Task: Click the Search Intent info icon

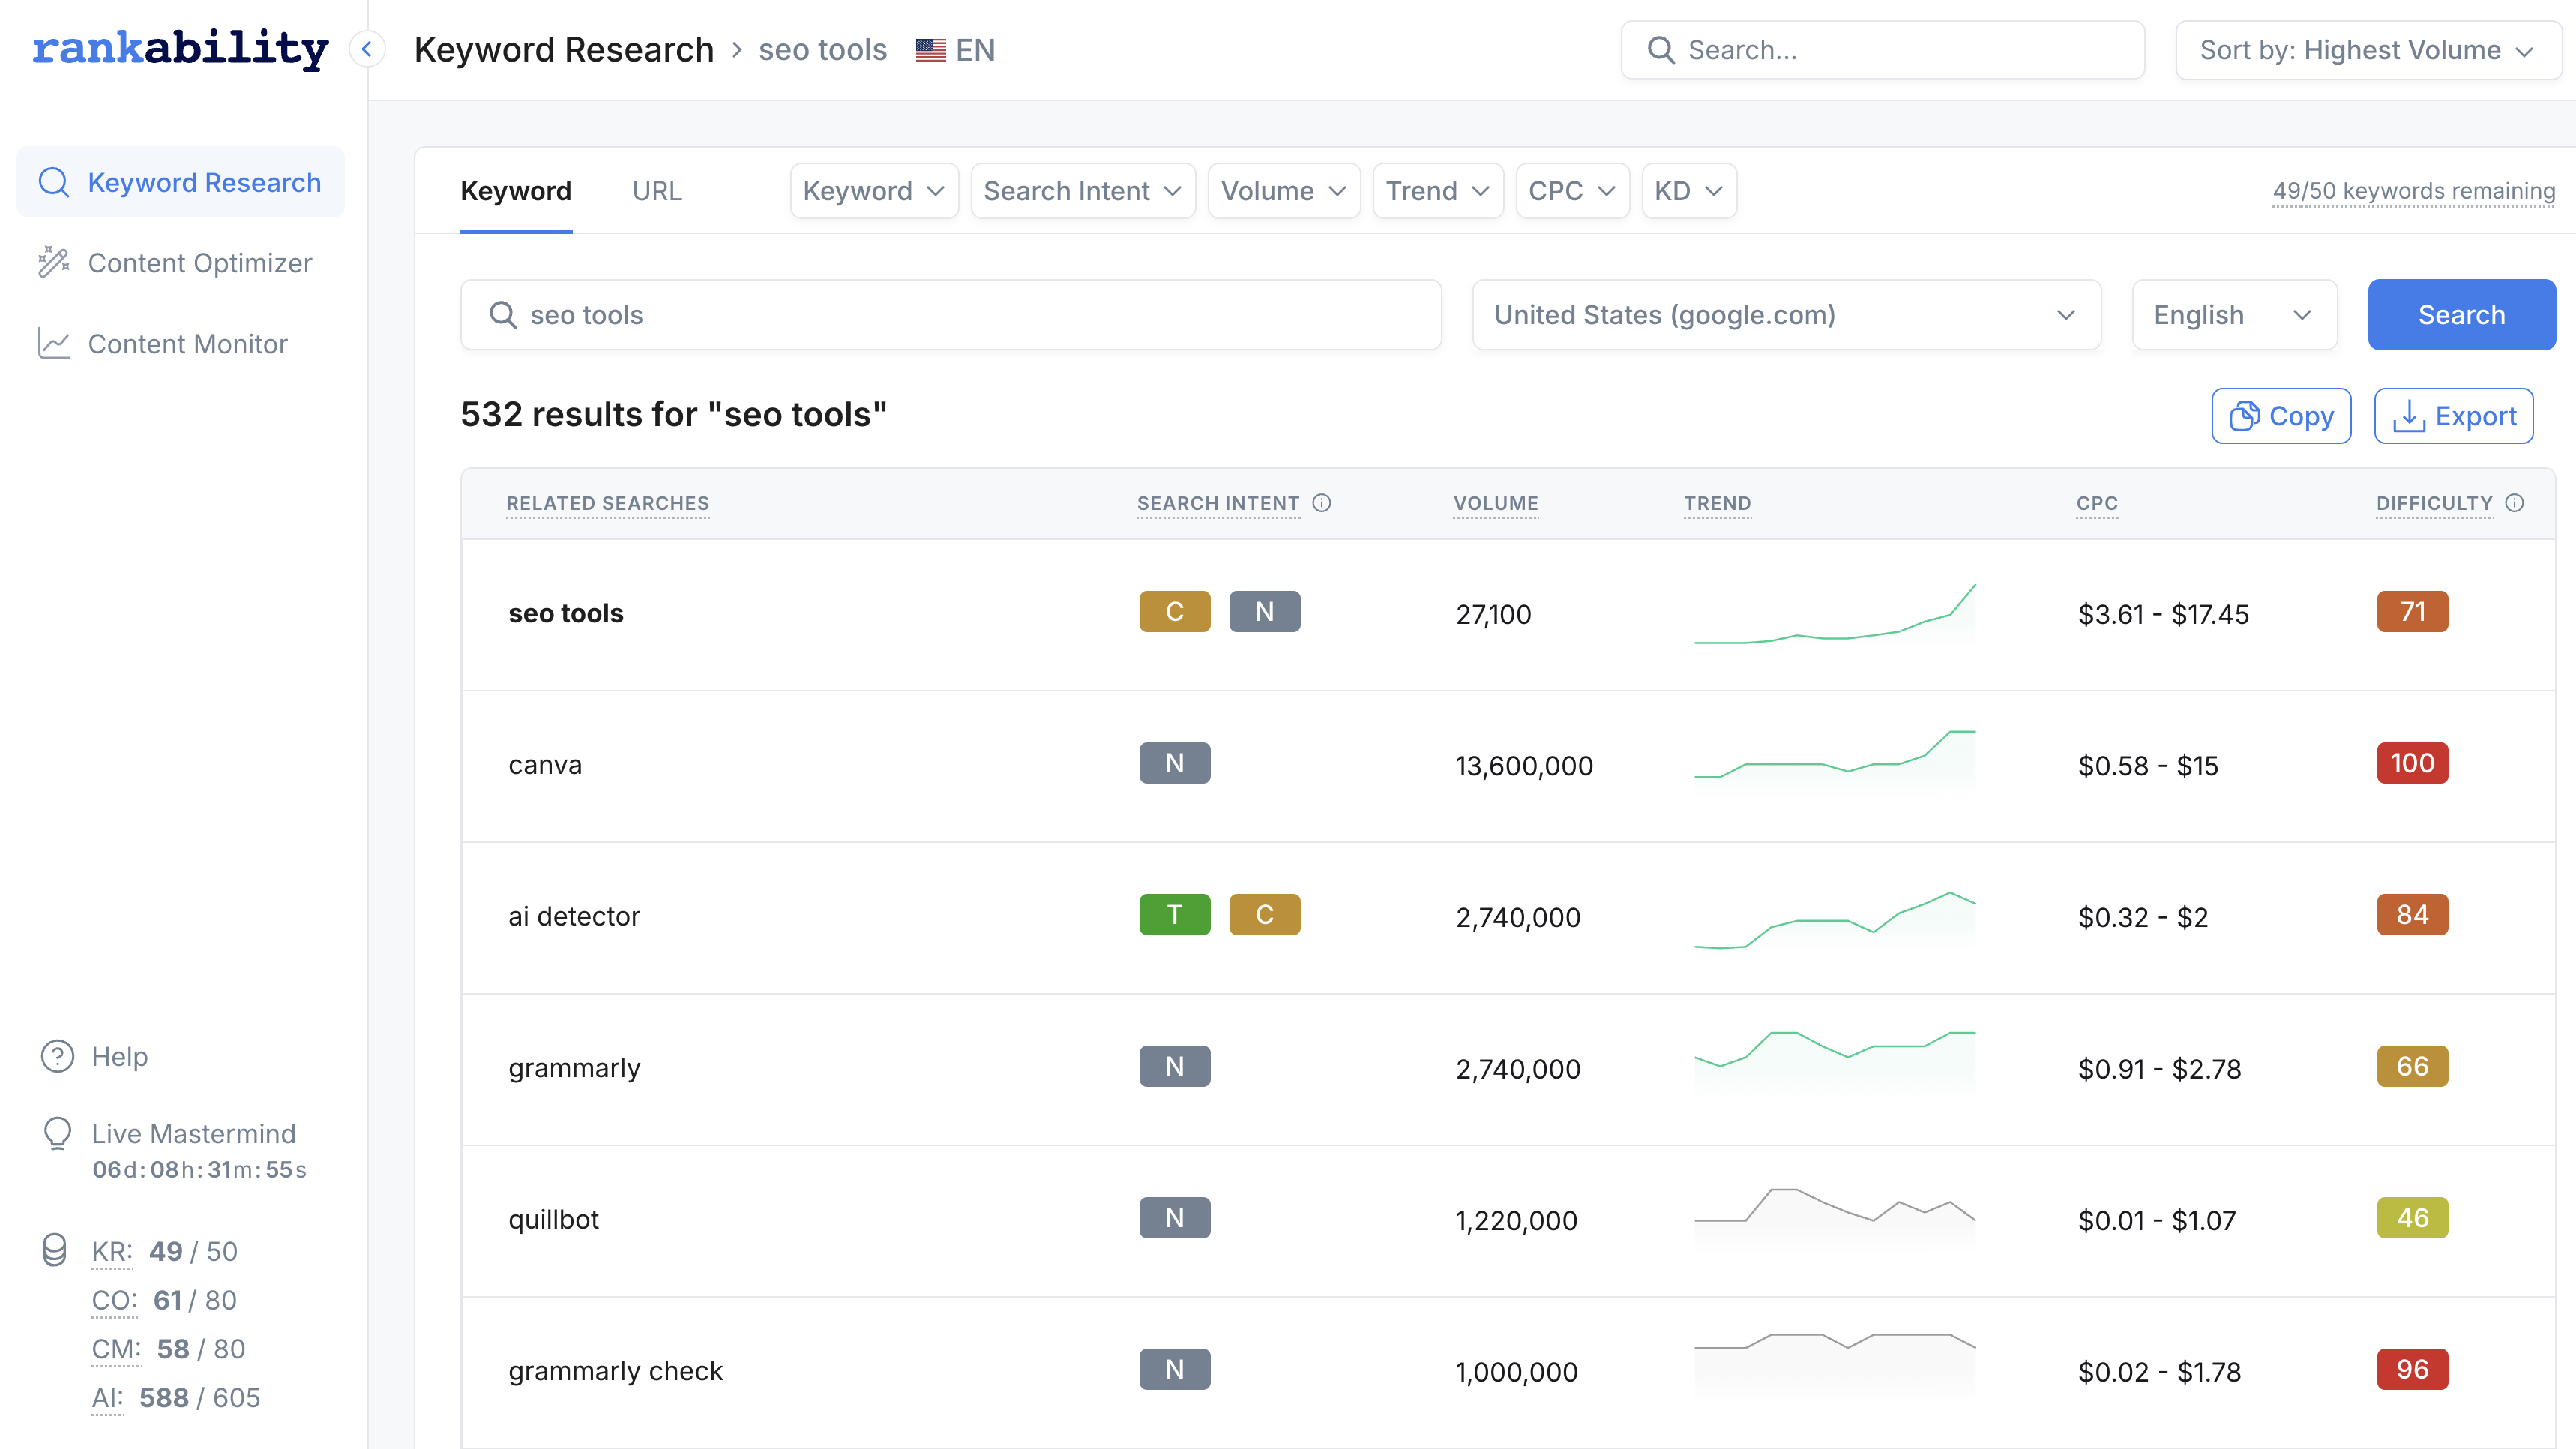Action: tap(1322, 503)
